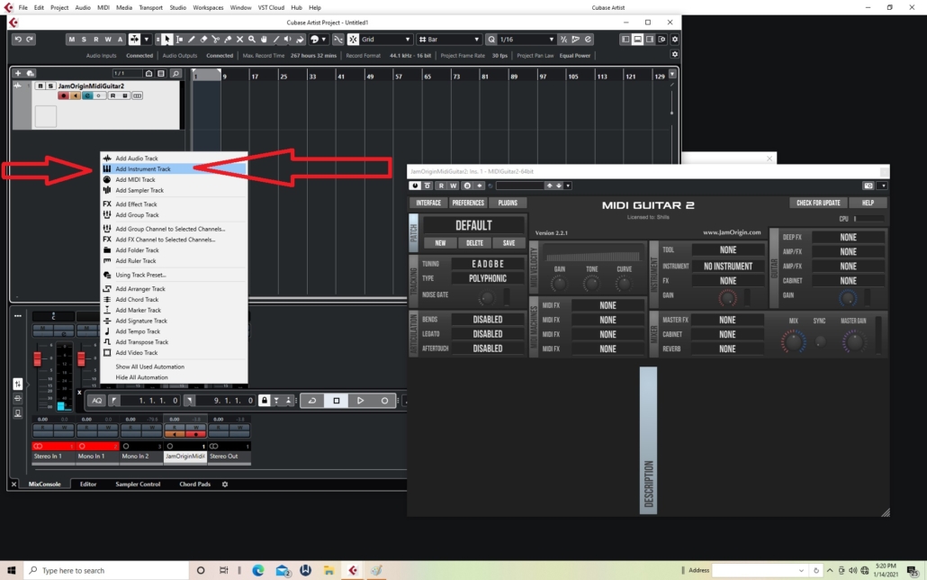Select the Play speaker tool

coord(288,39)
